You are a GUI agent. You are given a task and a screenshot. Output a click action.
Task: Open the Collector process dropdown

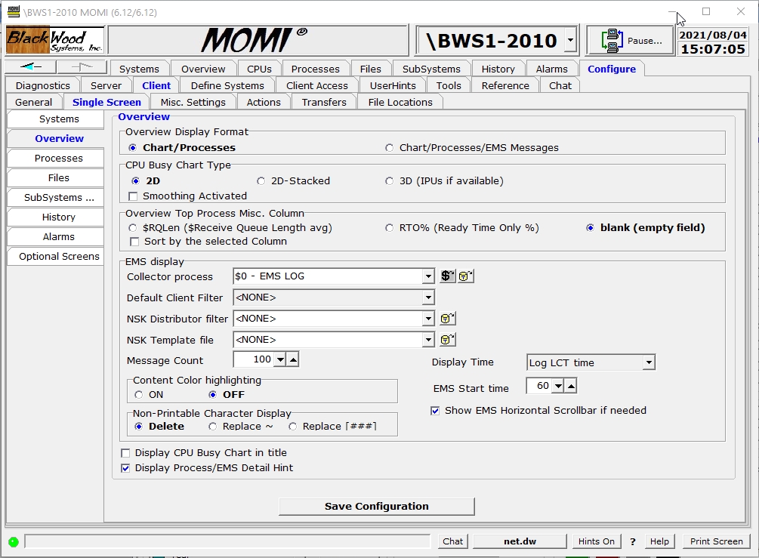pyautogui.click(x=429, y=276)
